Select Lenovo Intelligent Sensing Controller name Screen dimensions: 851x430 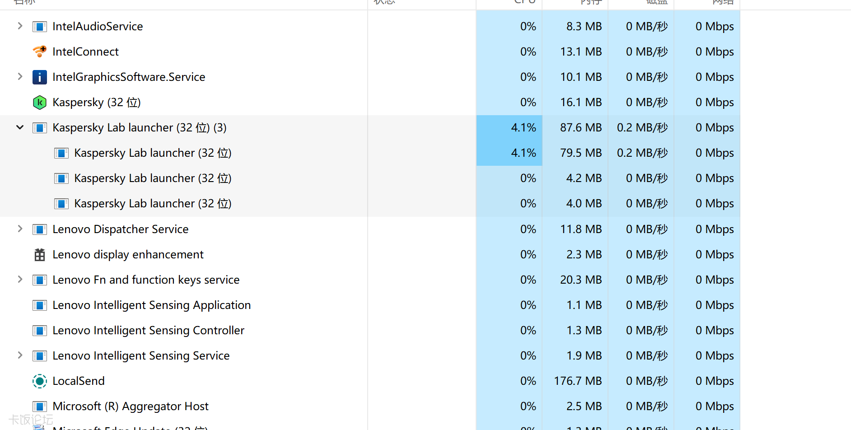[x=148, y=331]
